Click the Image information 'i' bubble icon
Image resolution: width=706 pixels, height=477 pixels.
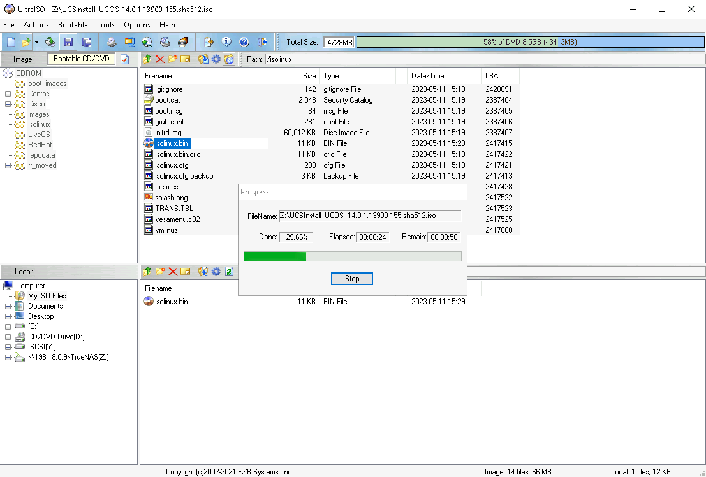click(x=226, y=42)
